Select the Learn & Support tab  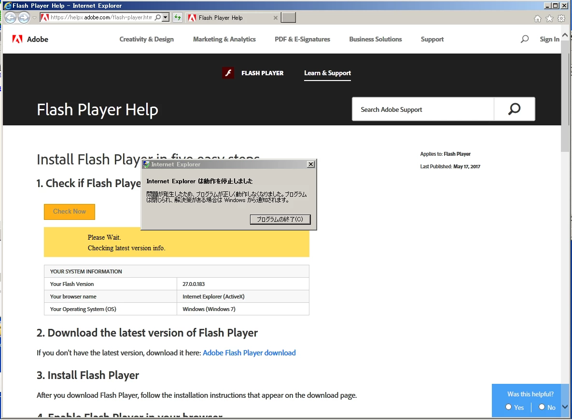click(328, 73)
